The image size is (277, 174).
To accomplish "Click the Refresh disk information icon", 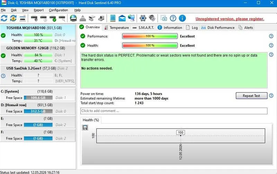I will (x=4, y=18).
